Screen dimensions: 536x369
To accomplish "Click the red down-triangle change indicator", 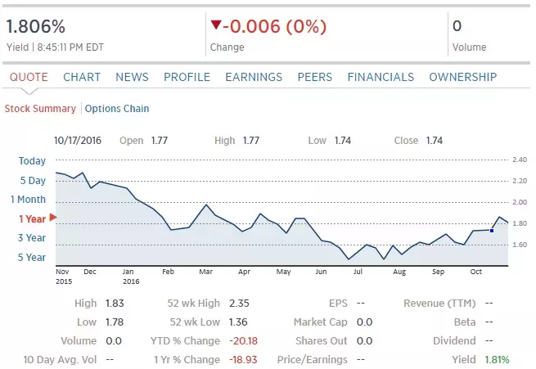I will [216, 25].
